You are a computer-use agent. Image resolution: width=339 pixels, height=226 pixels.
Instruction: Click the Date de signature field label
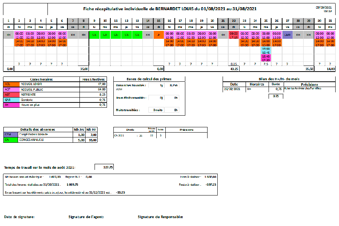click(19, 217)
